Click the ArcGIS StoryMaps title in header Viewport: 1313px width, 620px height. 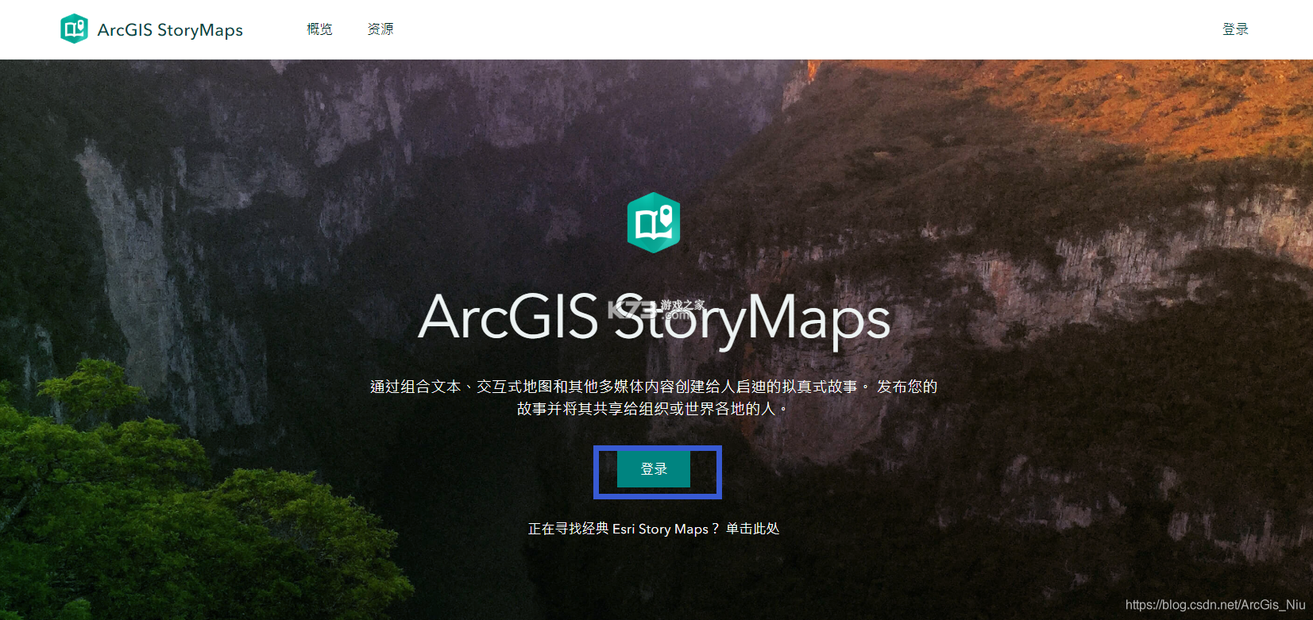click(x=170, y=30)
